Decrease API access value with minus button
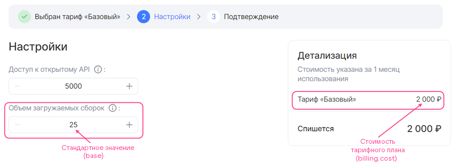The width and height of the screenshot is (457, 166). [x=17, y=86]
